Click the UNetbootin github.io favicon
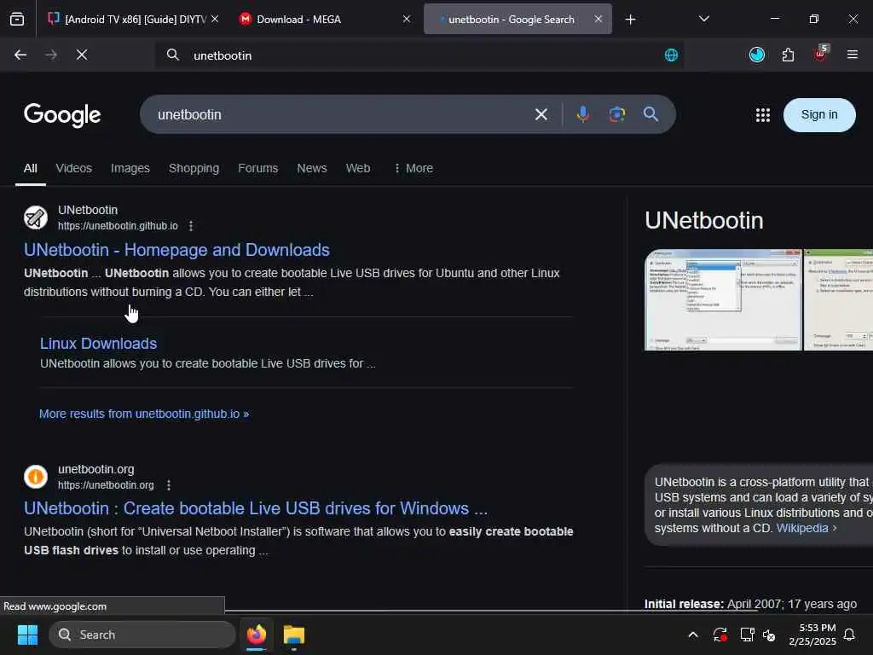This screenshot has width=873, height=655. tap(36, 217)
